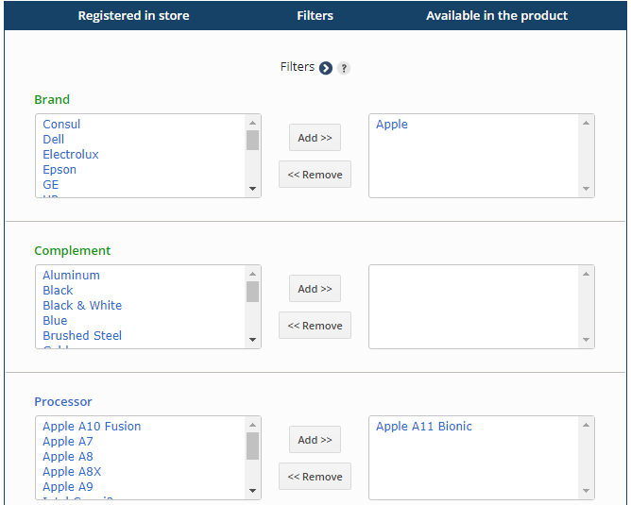
Task: Click Brand registered list scroll down arrow
Action: click(253, 189)
